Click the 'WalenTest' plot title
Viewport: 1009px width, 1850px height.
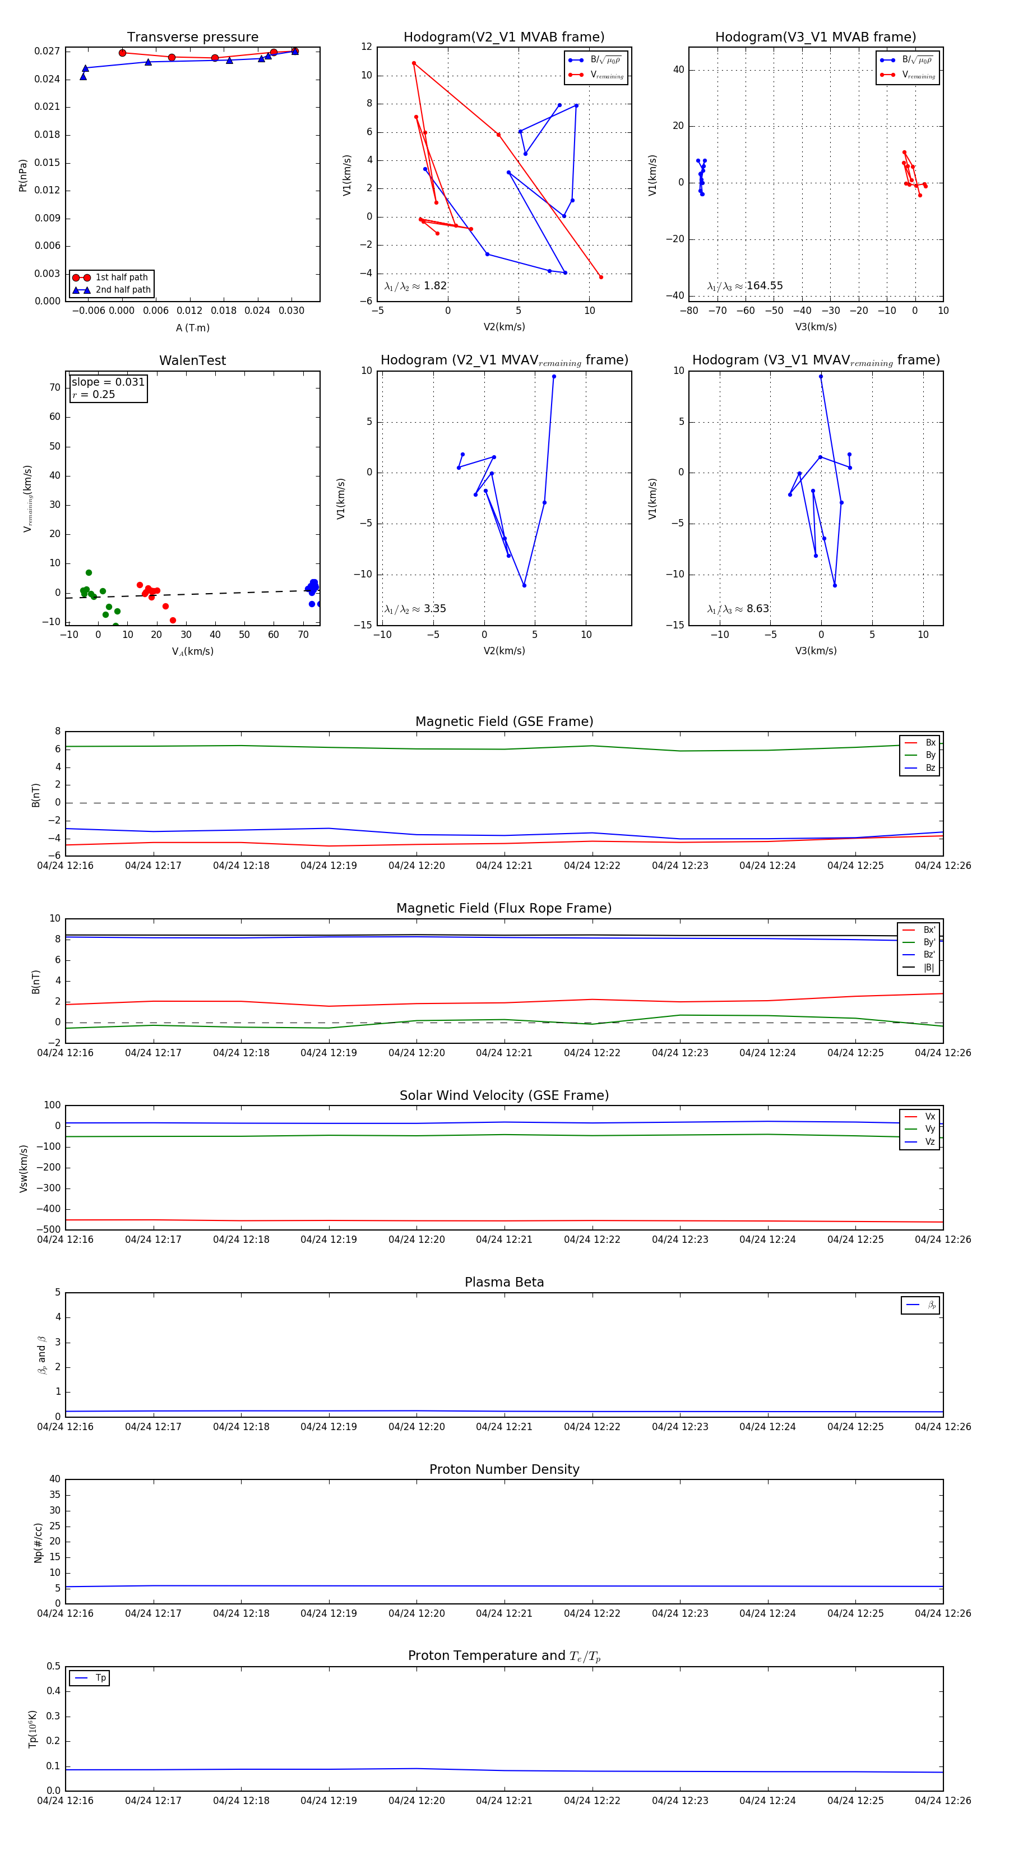tap(192, 360)
